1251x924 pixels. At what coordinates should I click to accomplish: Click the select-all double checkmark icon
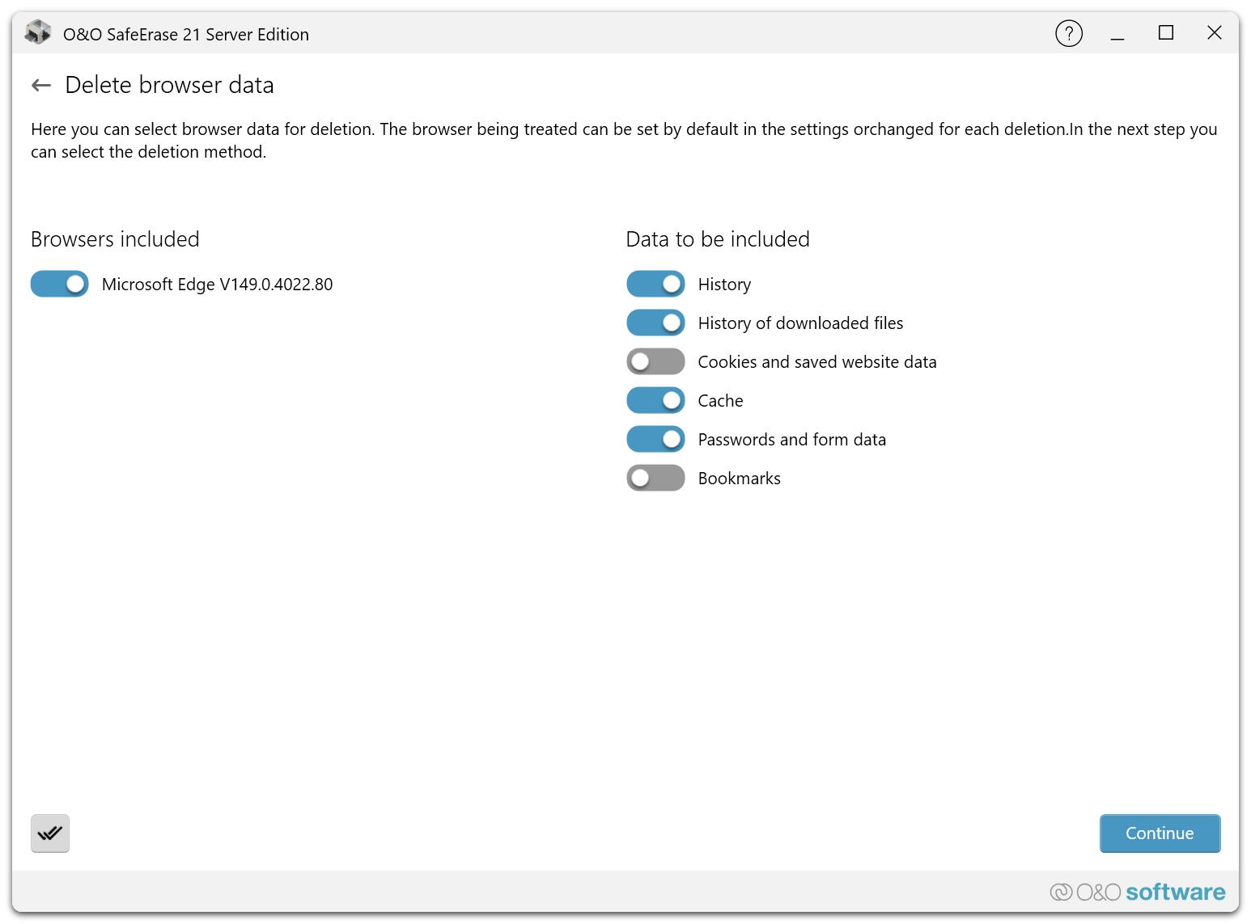(x=50, y=833)
